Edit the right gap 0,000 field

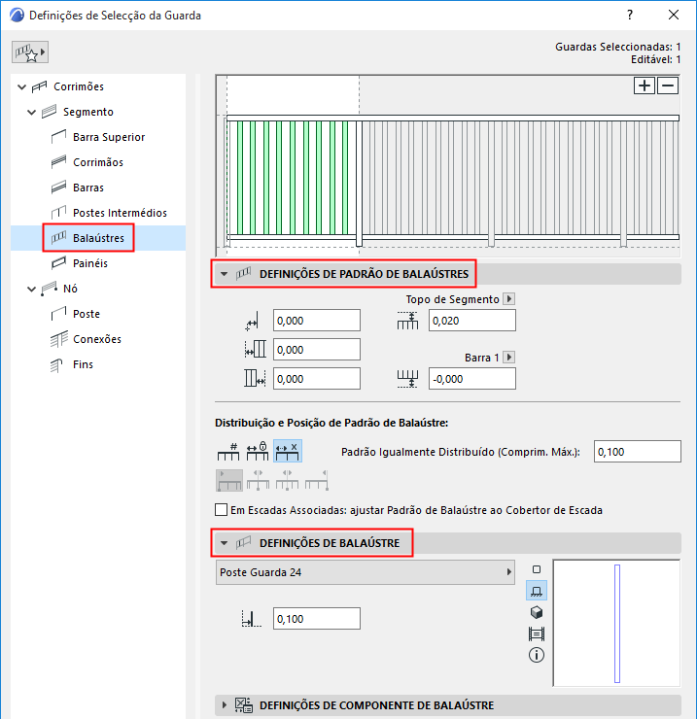[317, 379]
